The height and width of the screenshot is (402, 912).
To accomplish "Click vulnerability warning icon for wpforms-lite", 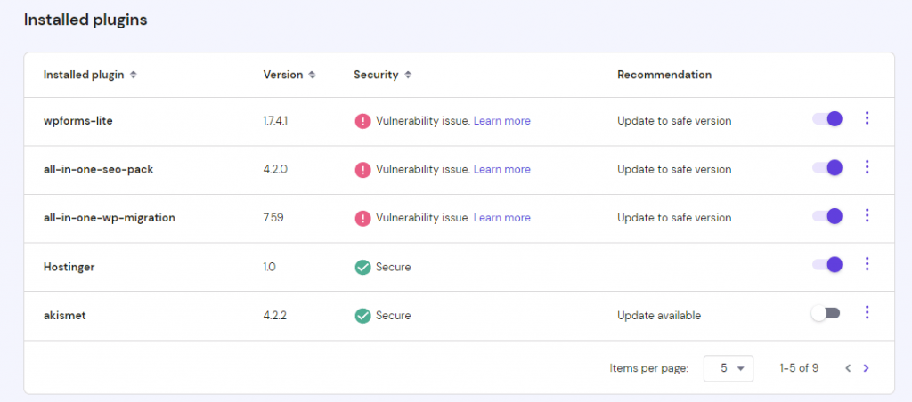I will click(362, 121).
